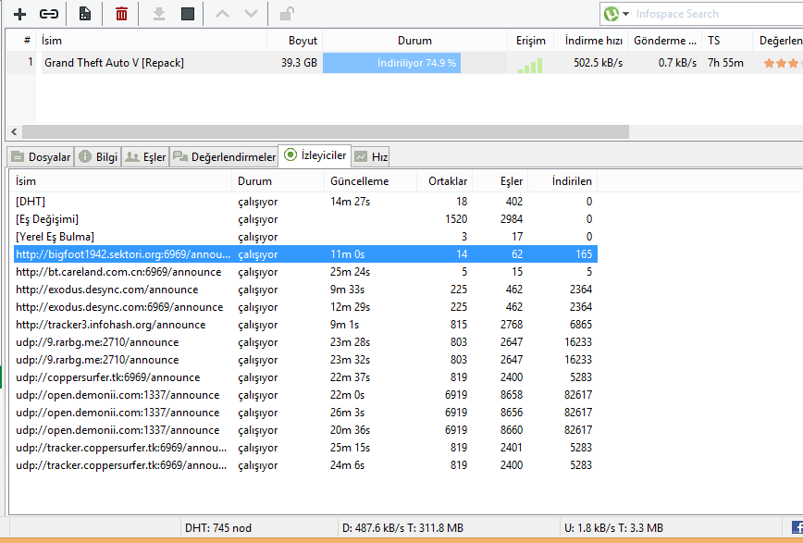Remove the selected torrent
Image resolution: width=803 pixels, height=543 pixels.
120,14
